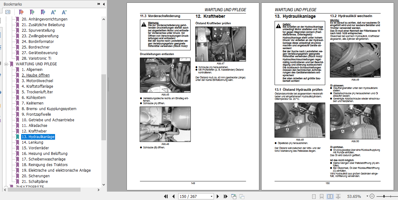This screenshot has width=398, height=200.
Task: Collapse the Bookmarks panel with left-arrow icon
Action: click(x=103, y=4)
